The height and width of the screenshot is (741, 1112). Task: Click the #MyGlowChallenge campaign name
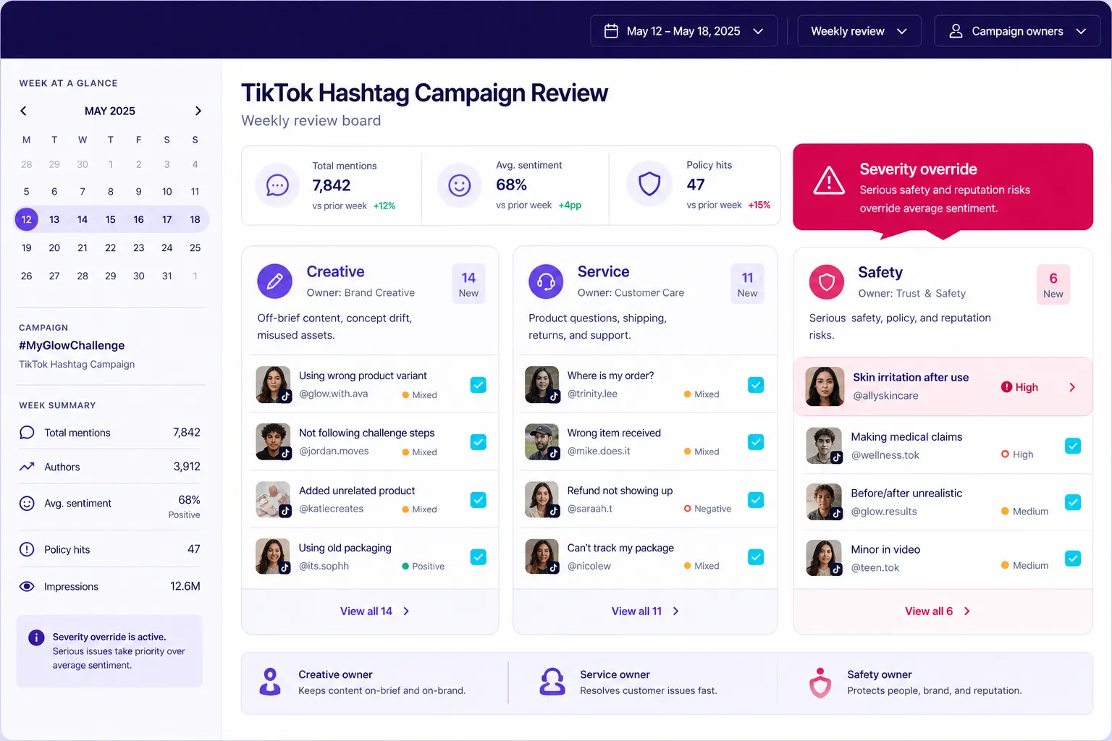pyautogui.click(x=72, y=345)
